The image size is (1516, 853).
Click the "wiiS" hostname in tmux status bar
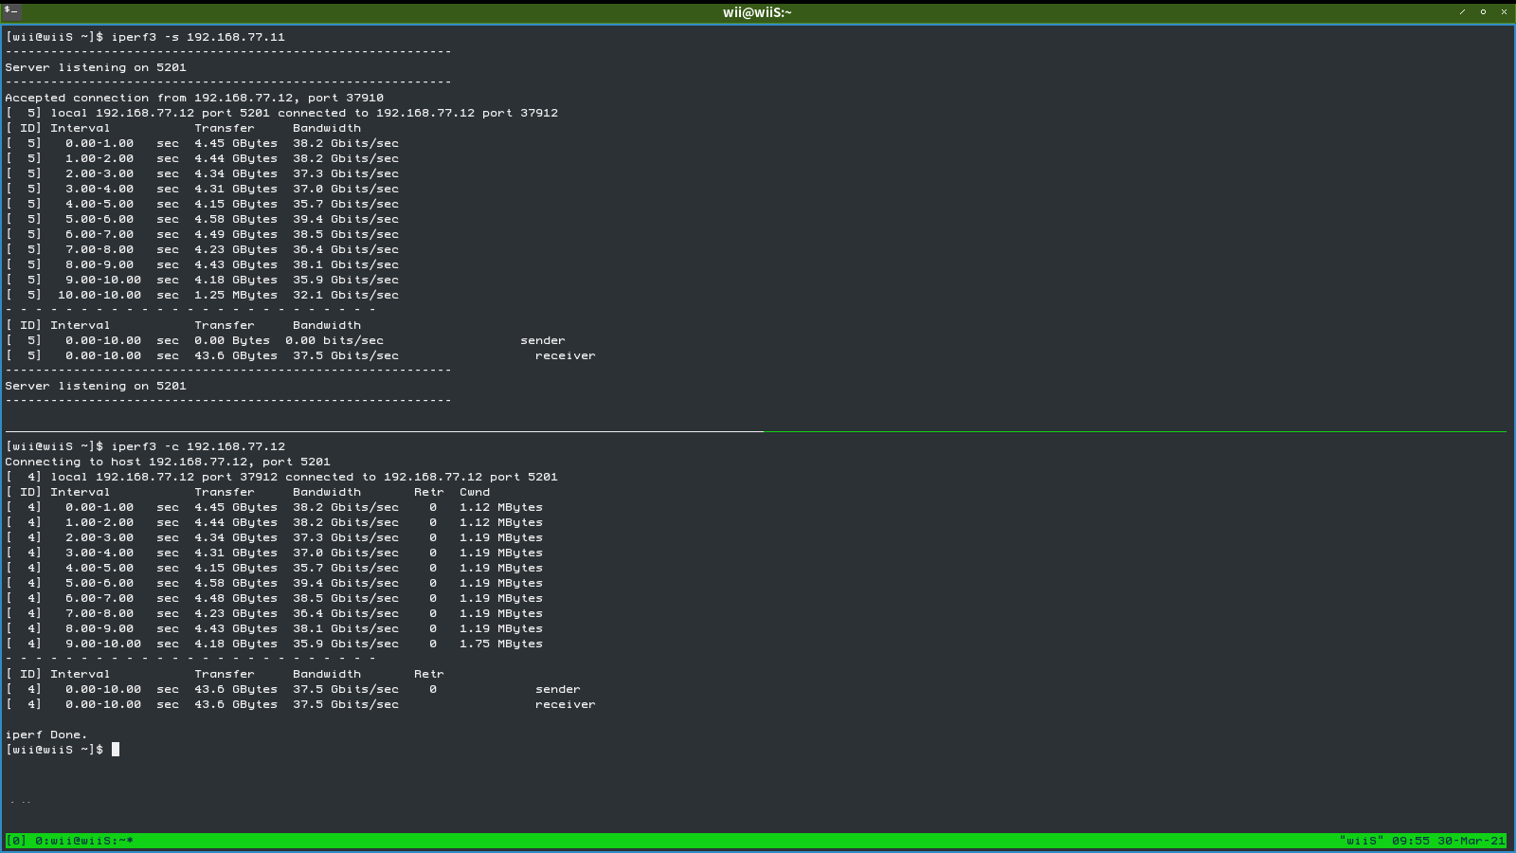click(1362, 841)
